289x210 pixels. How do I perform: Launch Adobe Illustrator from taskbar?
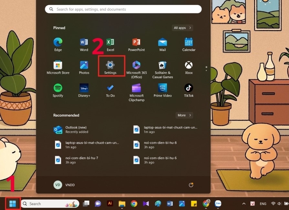[x=110, y=203]
